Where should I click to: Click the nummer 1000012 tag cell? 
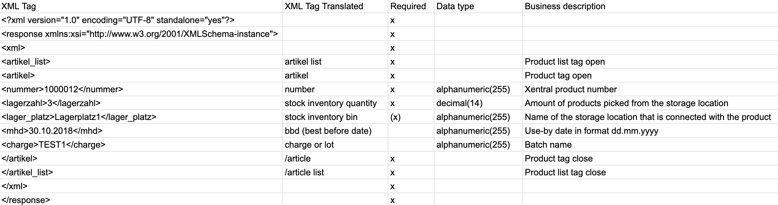pyautogui.click(x=62, y=89)
